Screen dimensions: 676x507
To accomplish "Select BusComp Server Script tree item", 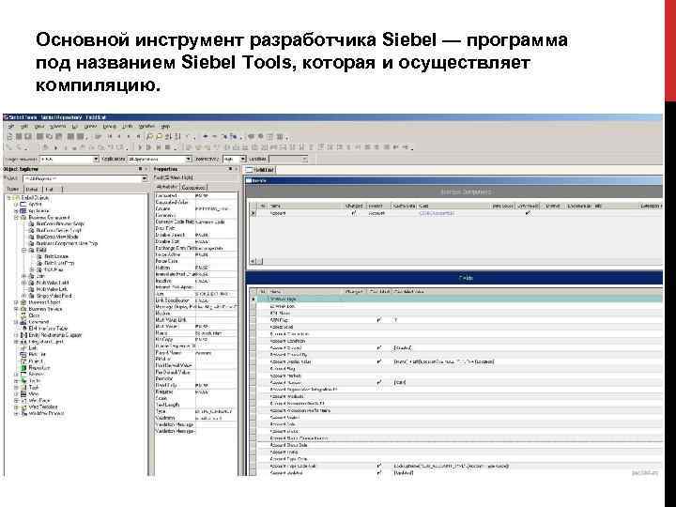I will [58, 231].
